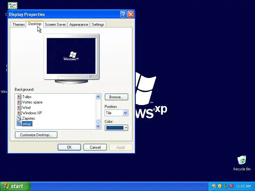Click the yellow security shield tray icon

click(220, 186)
